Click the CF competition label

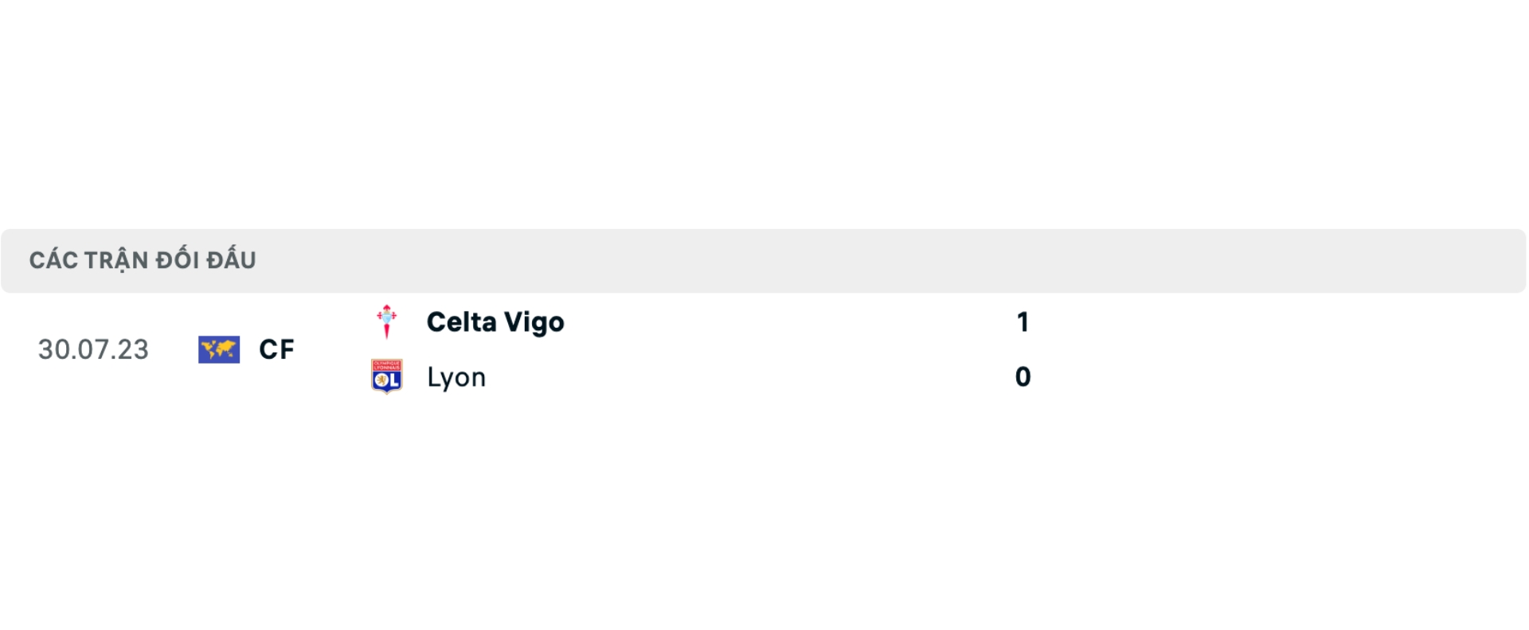[x=276, y=349]
